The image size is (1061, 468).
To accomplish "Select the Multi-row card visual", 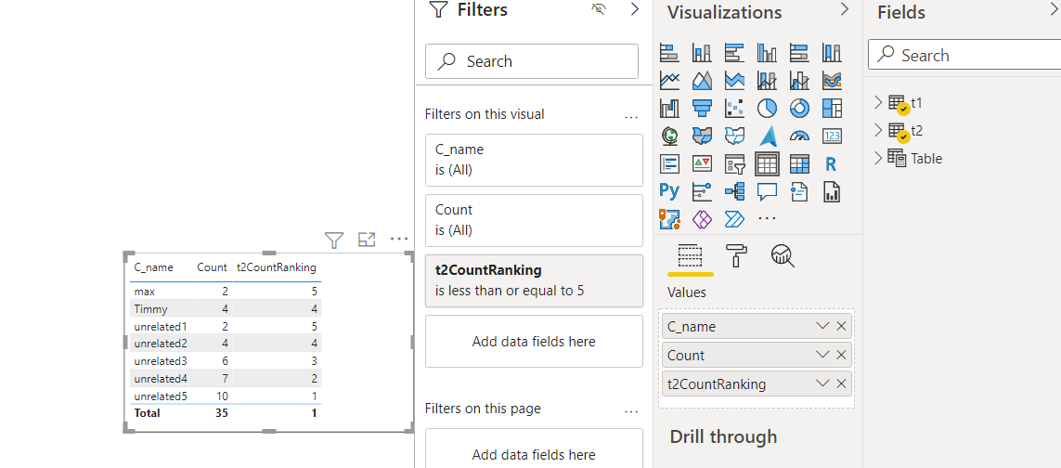I will pos(669,163).
